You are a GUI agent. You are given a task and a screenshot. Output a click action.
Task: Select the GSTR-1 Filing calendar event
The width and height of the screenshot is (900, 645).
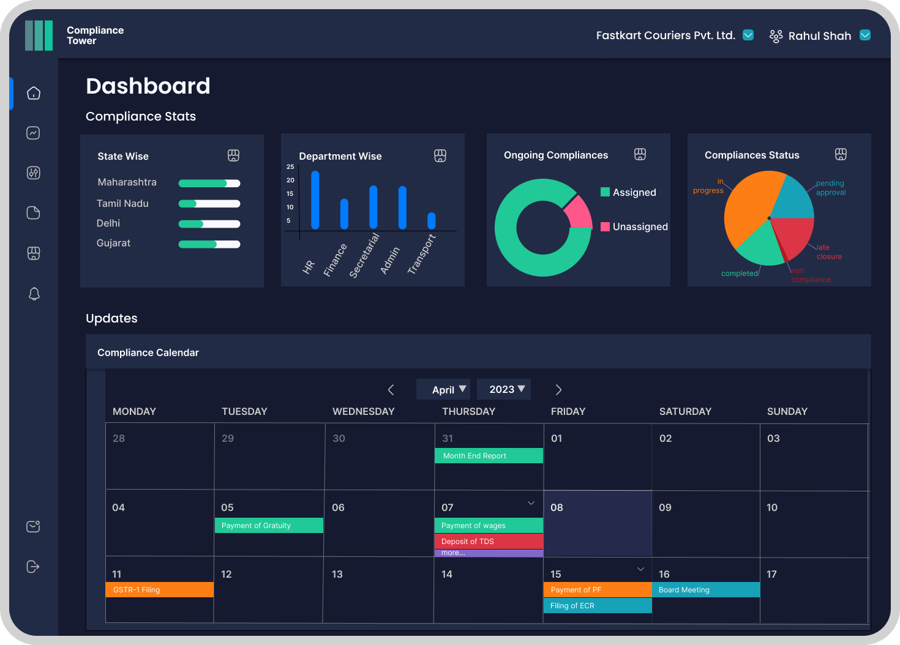click(x=160, y=590)
